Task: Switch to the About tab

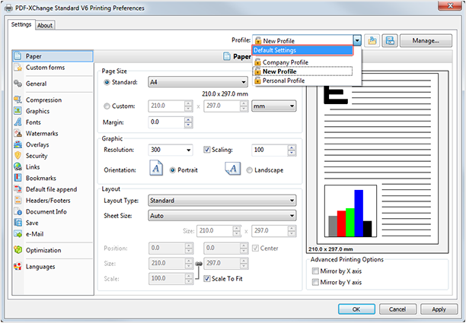Action: pyautogui.click(x=45, y=25)
